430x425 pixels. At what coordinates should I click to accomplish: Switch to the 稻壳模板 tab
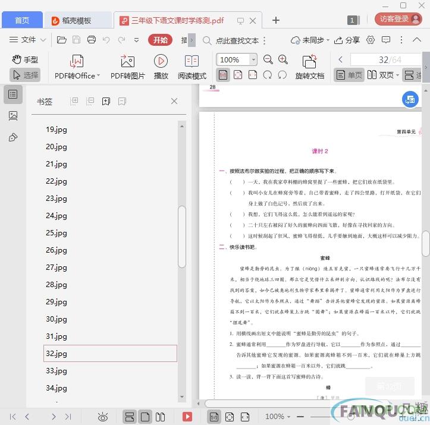point(77,20)
